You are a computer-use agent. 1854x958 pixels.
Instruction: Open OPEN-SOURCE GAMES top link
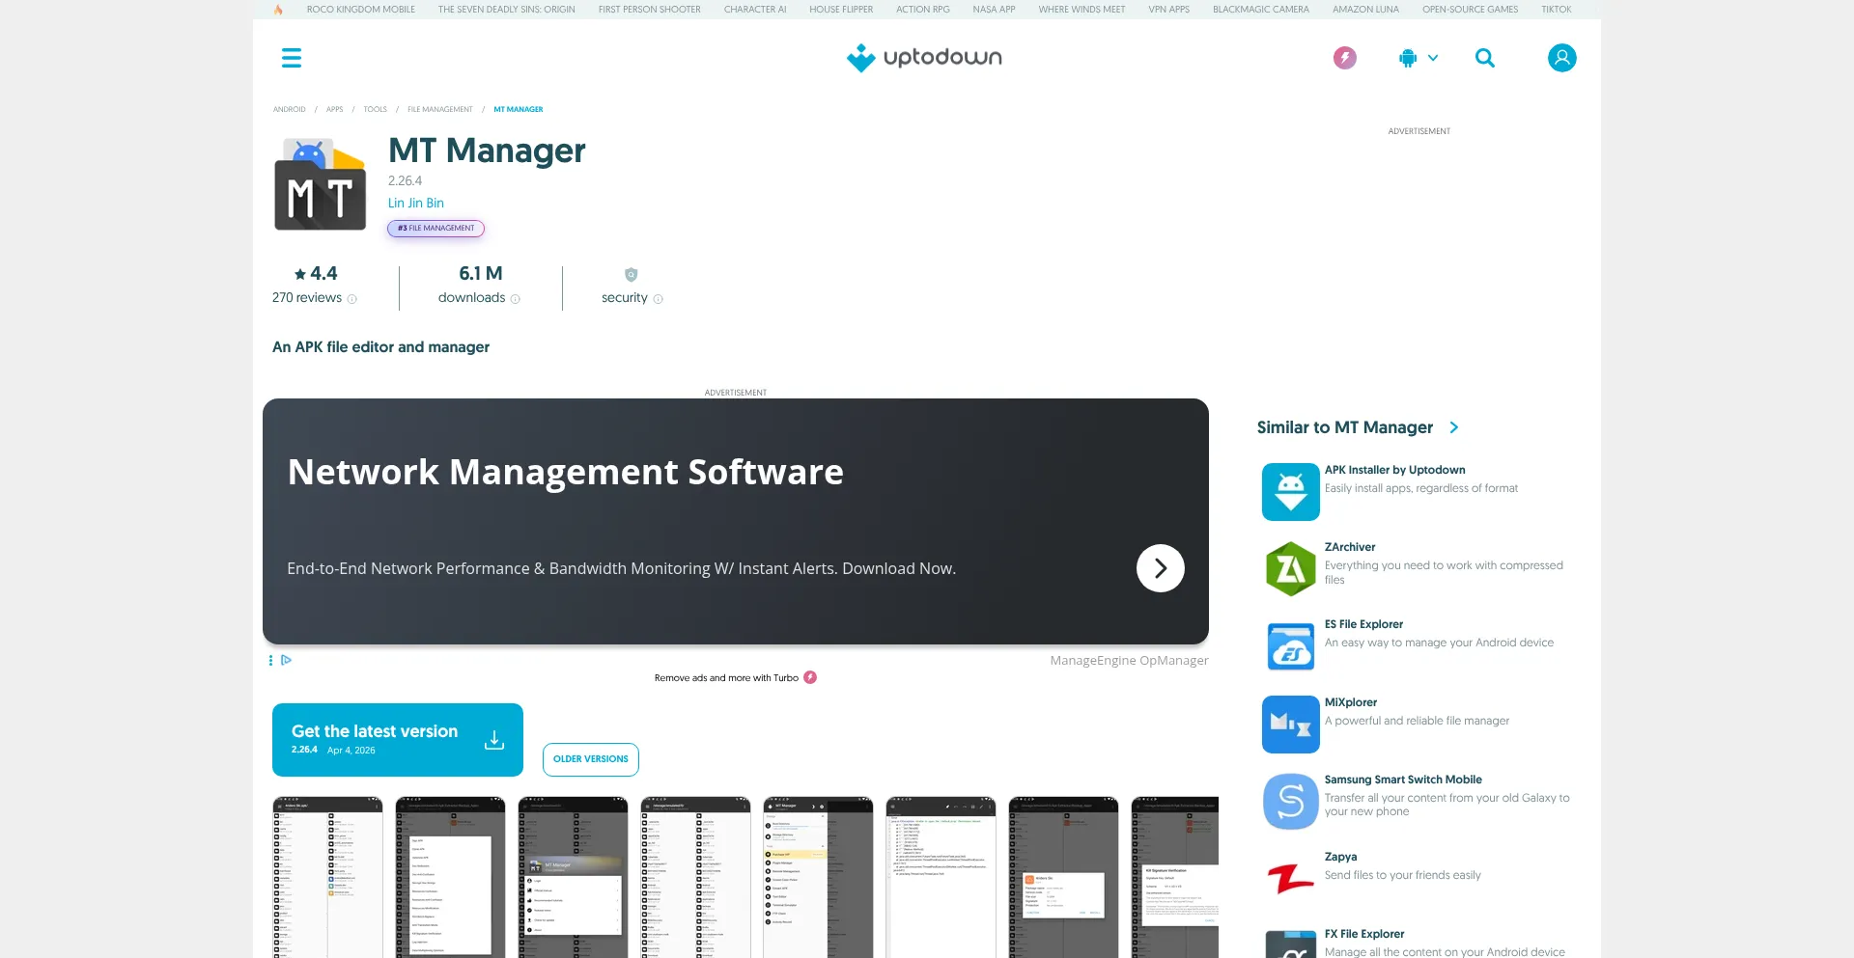(x=1471, y=10)
